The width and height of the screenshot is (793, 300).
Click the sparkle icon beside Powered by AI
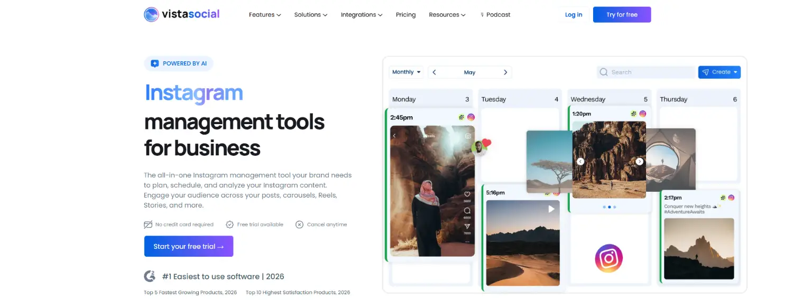click(155, 63)
